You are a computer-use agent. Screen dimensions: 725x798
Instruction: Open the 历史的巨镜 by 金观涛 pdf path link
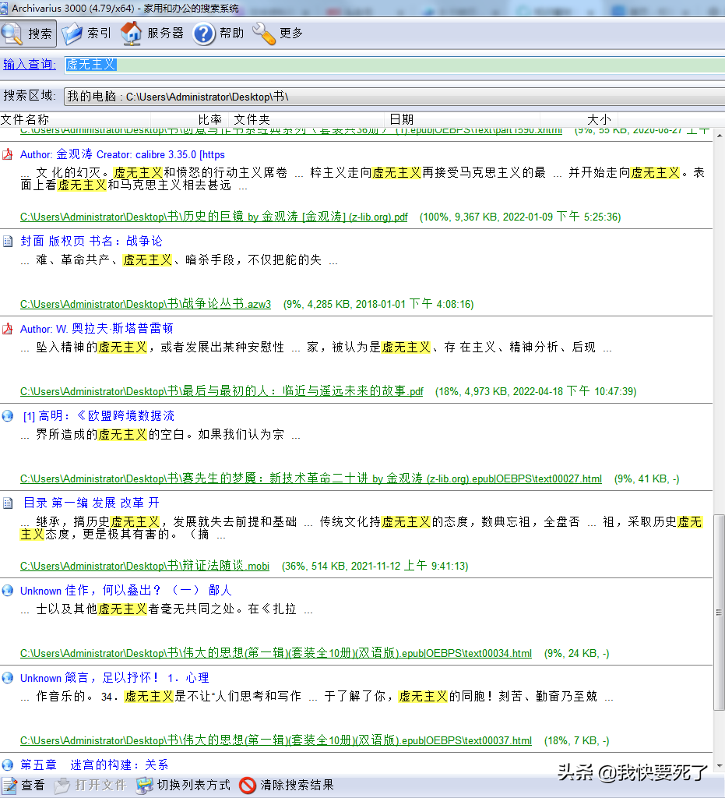pyautogui.click(x=214, y=217)
